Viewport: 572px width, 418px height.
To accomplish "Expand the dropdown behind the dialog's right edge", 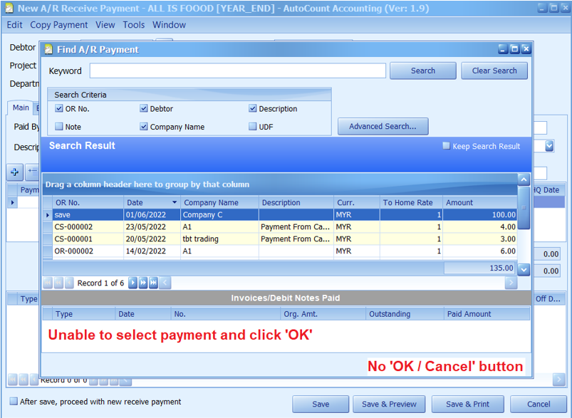I will pyautogui.click(x=549, y=146).
